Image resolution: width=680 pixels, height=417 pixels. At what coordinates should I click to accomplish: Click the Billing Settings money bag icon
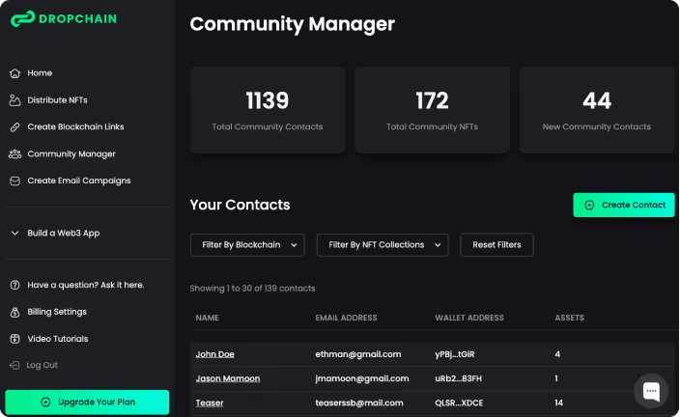point(14,312)
